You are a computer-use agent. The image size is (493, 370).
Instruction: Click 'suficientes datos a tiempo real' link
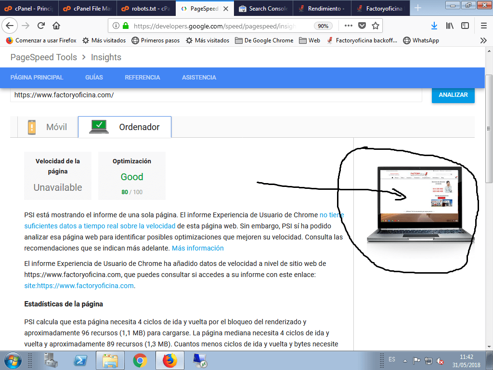coord(100,226)
